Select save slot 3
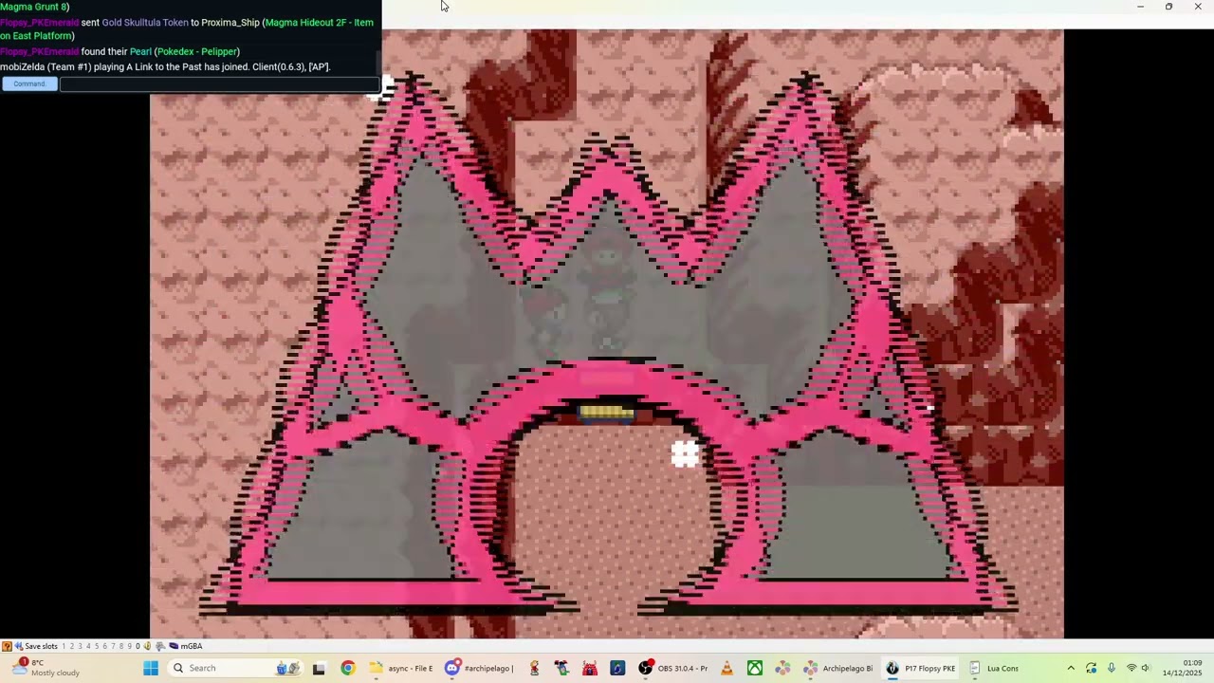Image resolution: width=1214 pixels, height=683 pixels. coord(81,646)
